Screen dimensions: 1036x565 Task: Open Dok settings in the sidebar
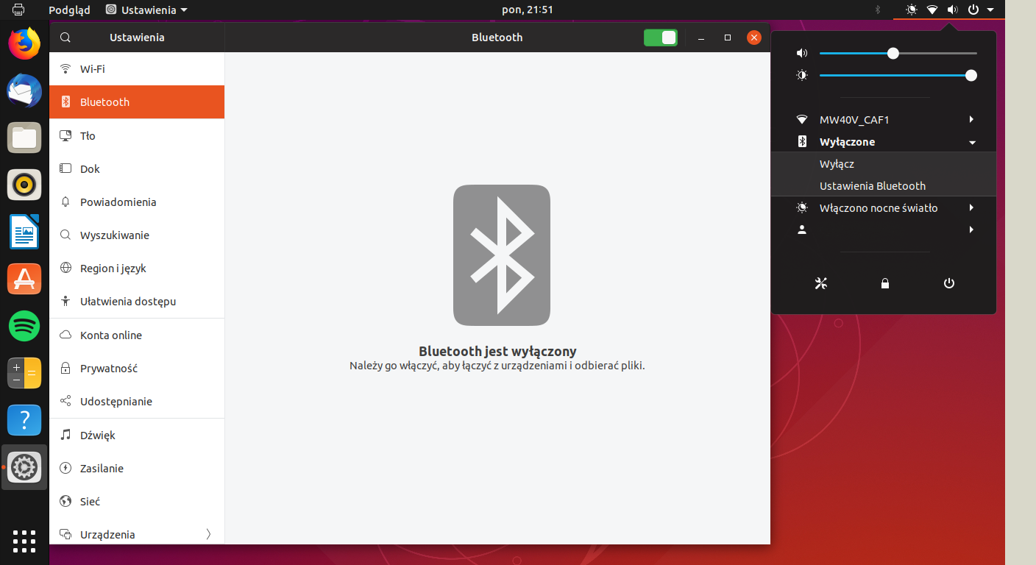point(137,168)
